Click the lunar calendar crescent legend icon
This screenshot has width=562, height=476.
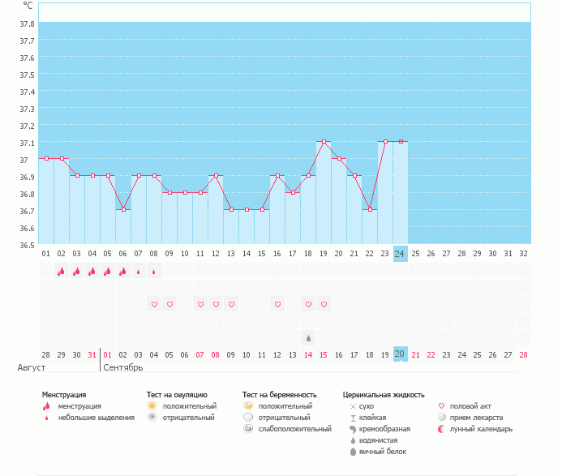(442, 428)
